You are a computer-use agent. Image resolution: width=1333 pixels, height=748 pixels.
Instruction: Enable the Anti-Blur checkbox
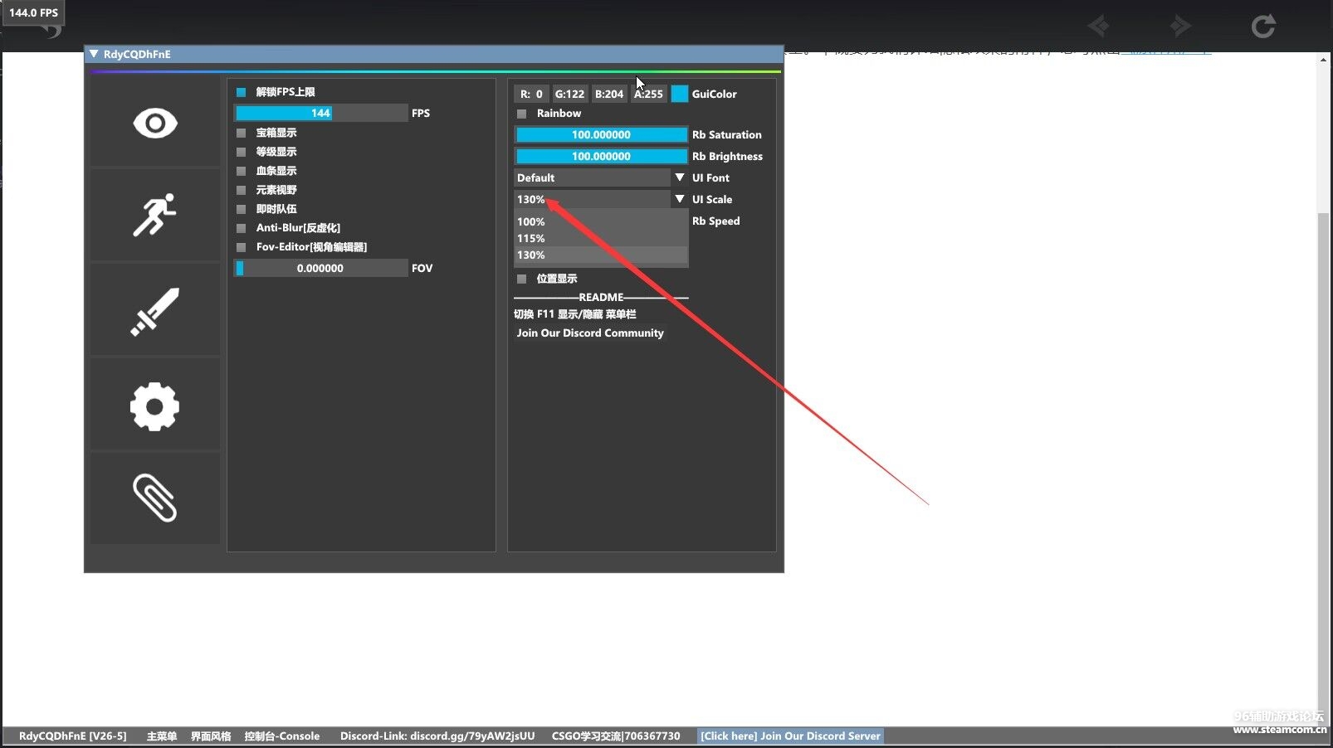242,228
